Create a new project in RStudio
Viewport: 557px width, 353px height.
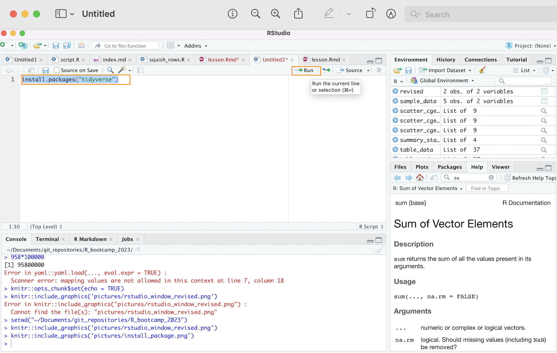pyautogui.click(x=23, y=45)
